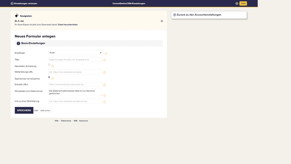The width and height of the screenshot is (291, 164).
Task: Show help for the Weiterleitungs-URL field
Action: coord(104,72)
